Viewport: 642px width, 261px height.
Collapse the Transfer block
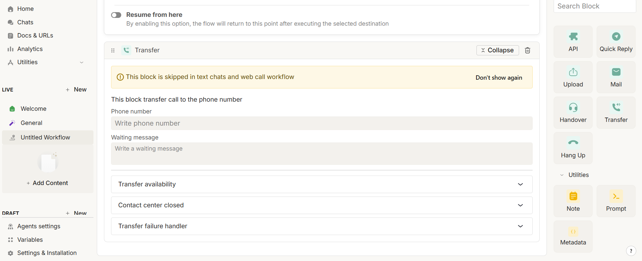tap(497, 50)
